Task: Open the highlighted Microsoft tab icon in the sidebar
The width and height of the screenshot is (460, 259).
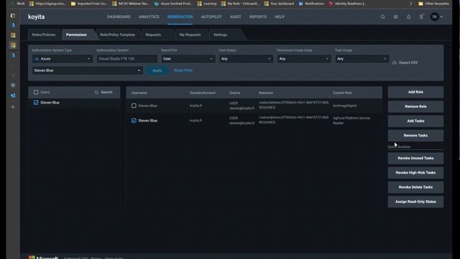Action: coord(13,45)
